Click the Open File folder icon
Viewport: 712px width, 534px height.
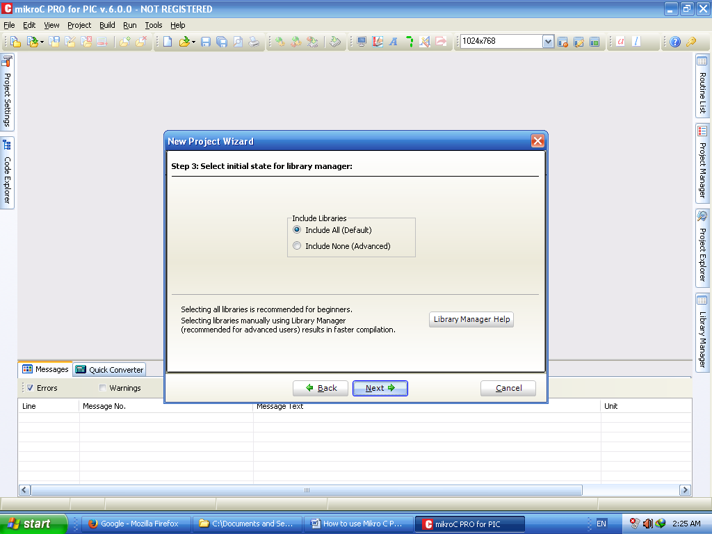pos(184,42)
